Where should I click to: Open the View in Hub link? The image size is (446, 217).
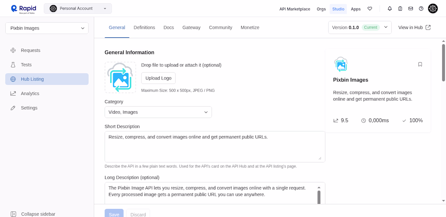click(x=414, y=28)
